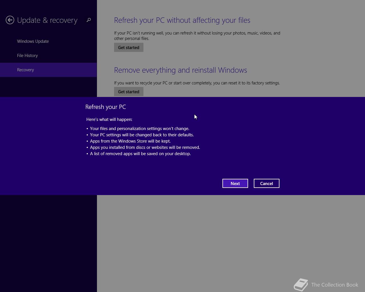Click Next in the Refresh your PC dialog
Image resolution: width=365 pixels, height=292 pixels.
click(x=235, y=183)
